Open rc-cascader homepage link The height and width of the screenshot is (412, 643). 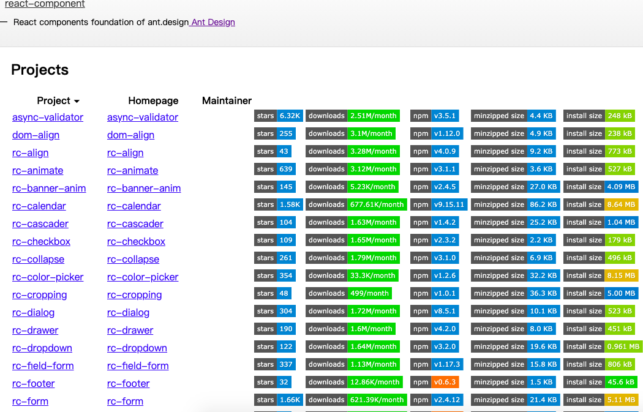point(135,224)
